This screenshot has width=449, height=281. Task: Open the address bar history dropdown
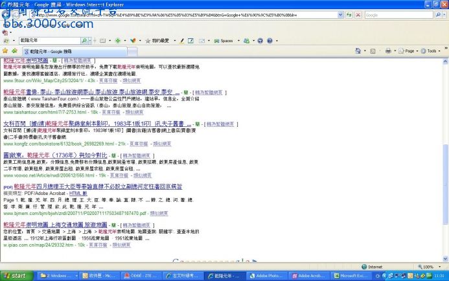pyautogui.click(x=340, y=15)
